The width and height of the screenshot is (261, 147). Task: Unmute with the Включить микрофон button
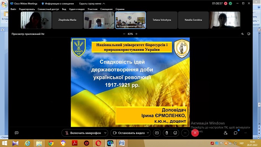[x=83, y=133]
